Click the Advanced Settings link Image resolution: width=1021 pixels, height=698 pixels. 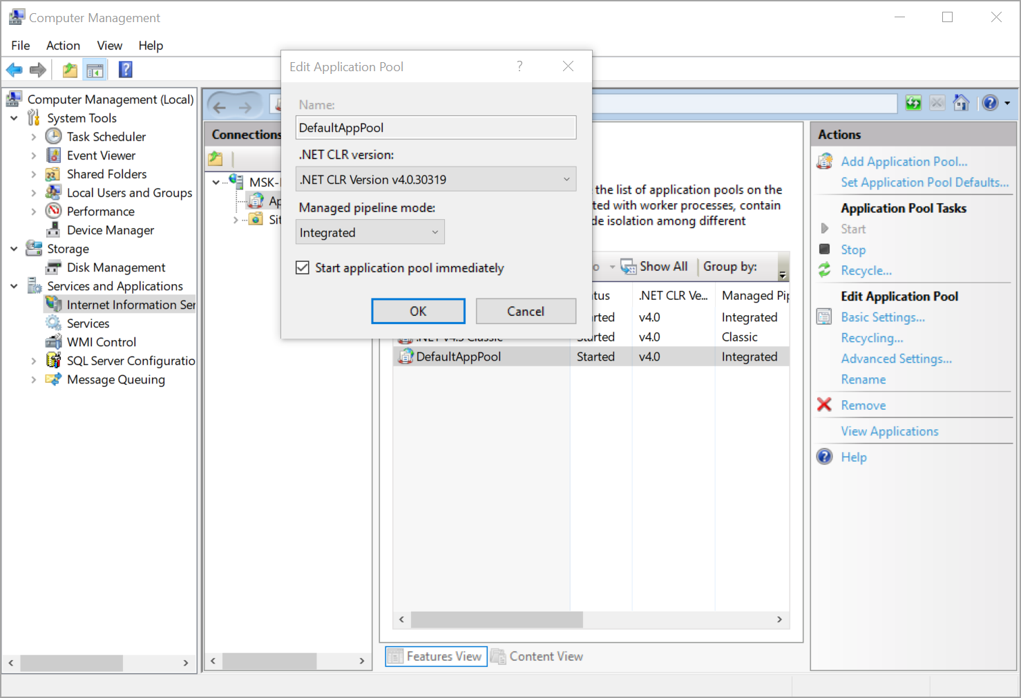[x=896, y=359]
